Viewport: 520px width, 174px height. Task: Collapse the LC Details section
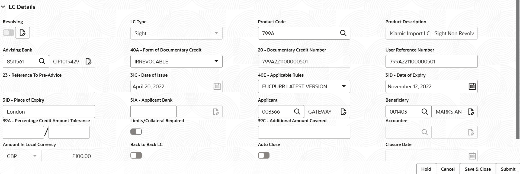[4, 7]
